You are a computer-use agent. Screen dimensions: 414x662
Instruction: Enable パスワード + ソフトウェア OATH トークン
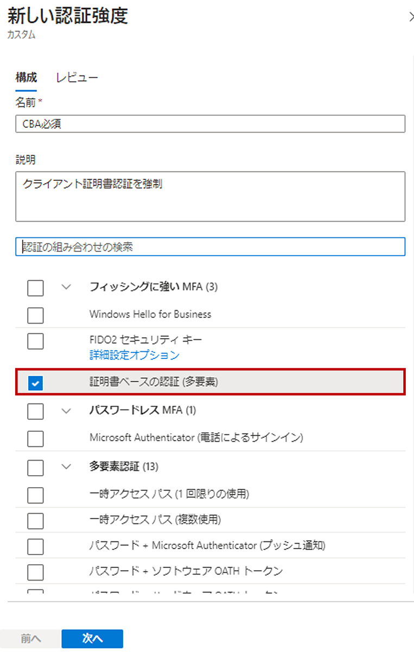(35, 572)
